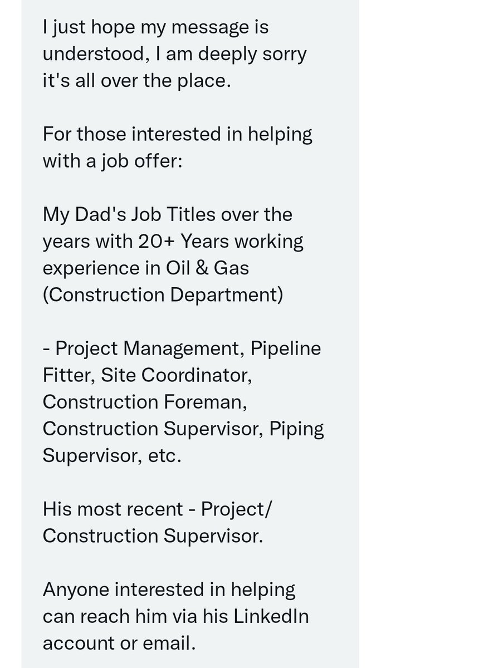Tap the line "My Dad's Job Titles over the"
Screen dimensions: 479x668
(168, 214)
